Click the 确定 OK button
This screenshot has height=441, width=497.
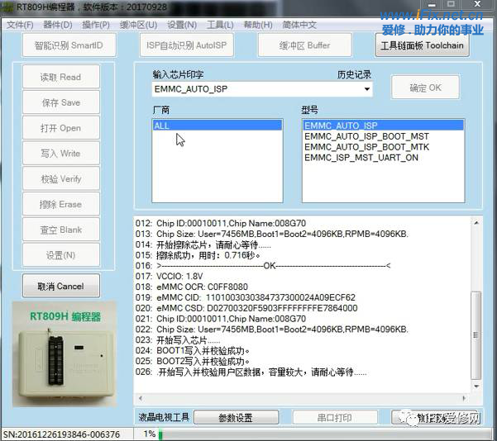(x=425, y=88)
